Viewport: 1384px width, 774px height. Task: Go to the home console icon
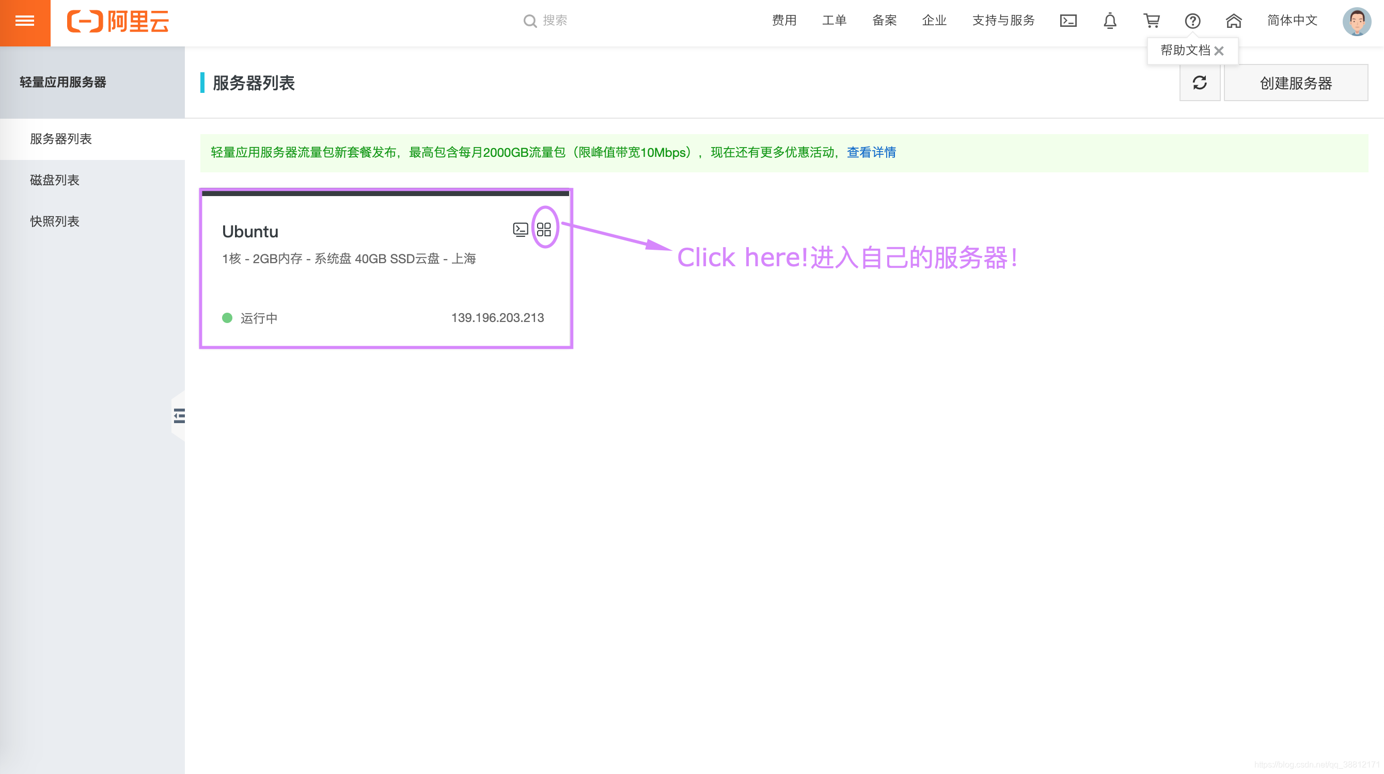[x=1234, y=21]
